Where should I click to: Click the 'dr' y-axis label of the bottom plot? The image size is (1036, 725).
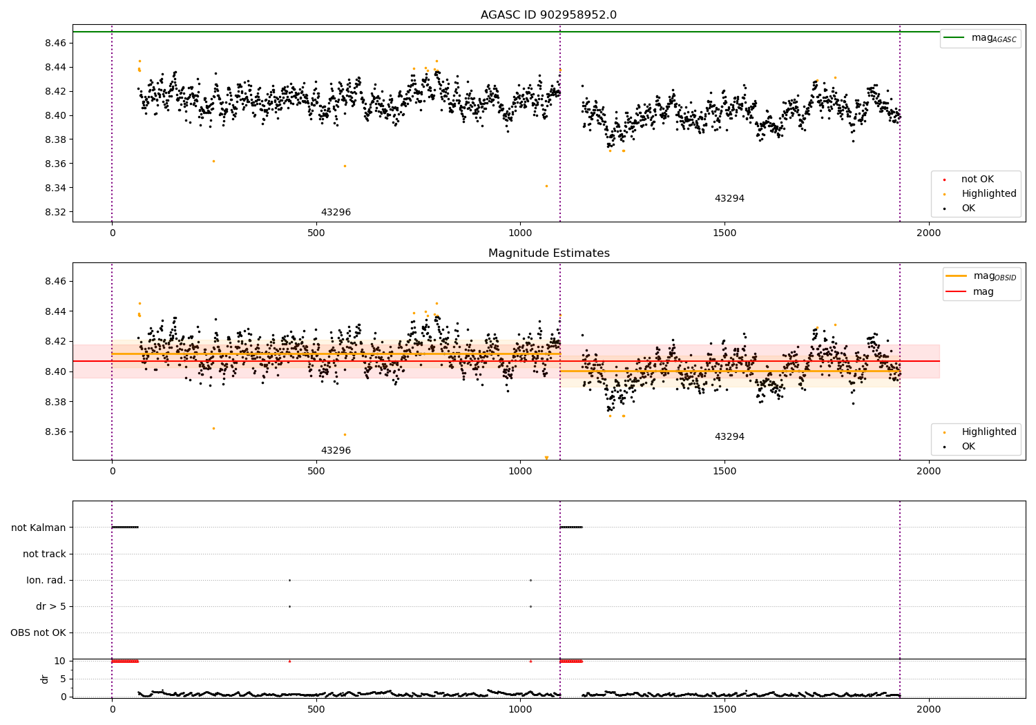[x=45, y=679]
